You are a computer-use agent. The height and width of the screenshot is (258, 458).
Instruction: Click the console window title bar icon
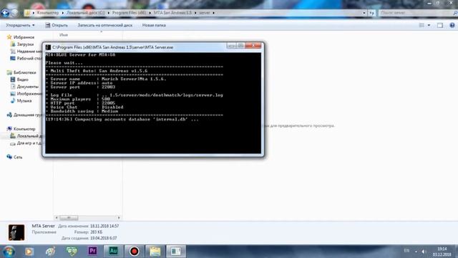pyautogui.click(x=48, y=47)
